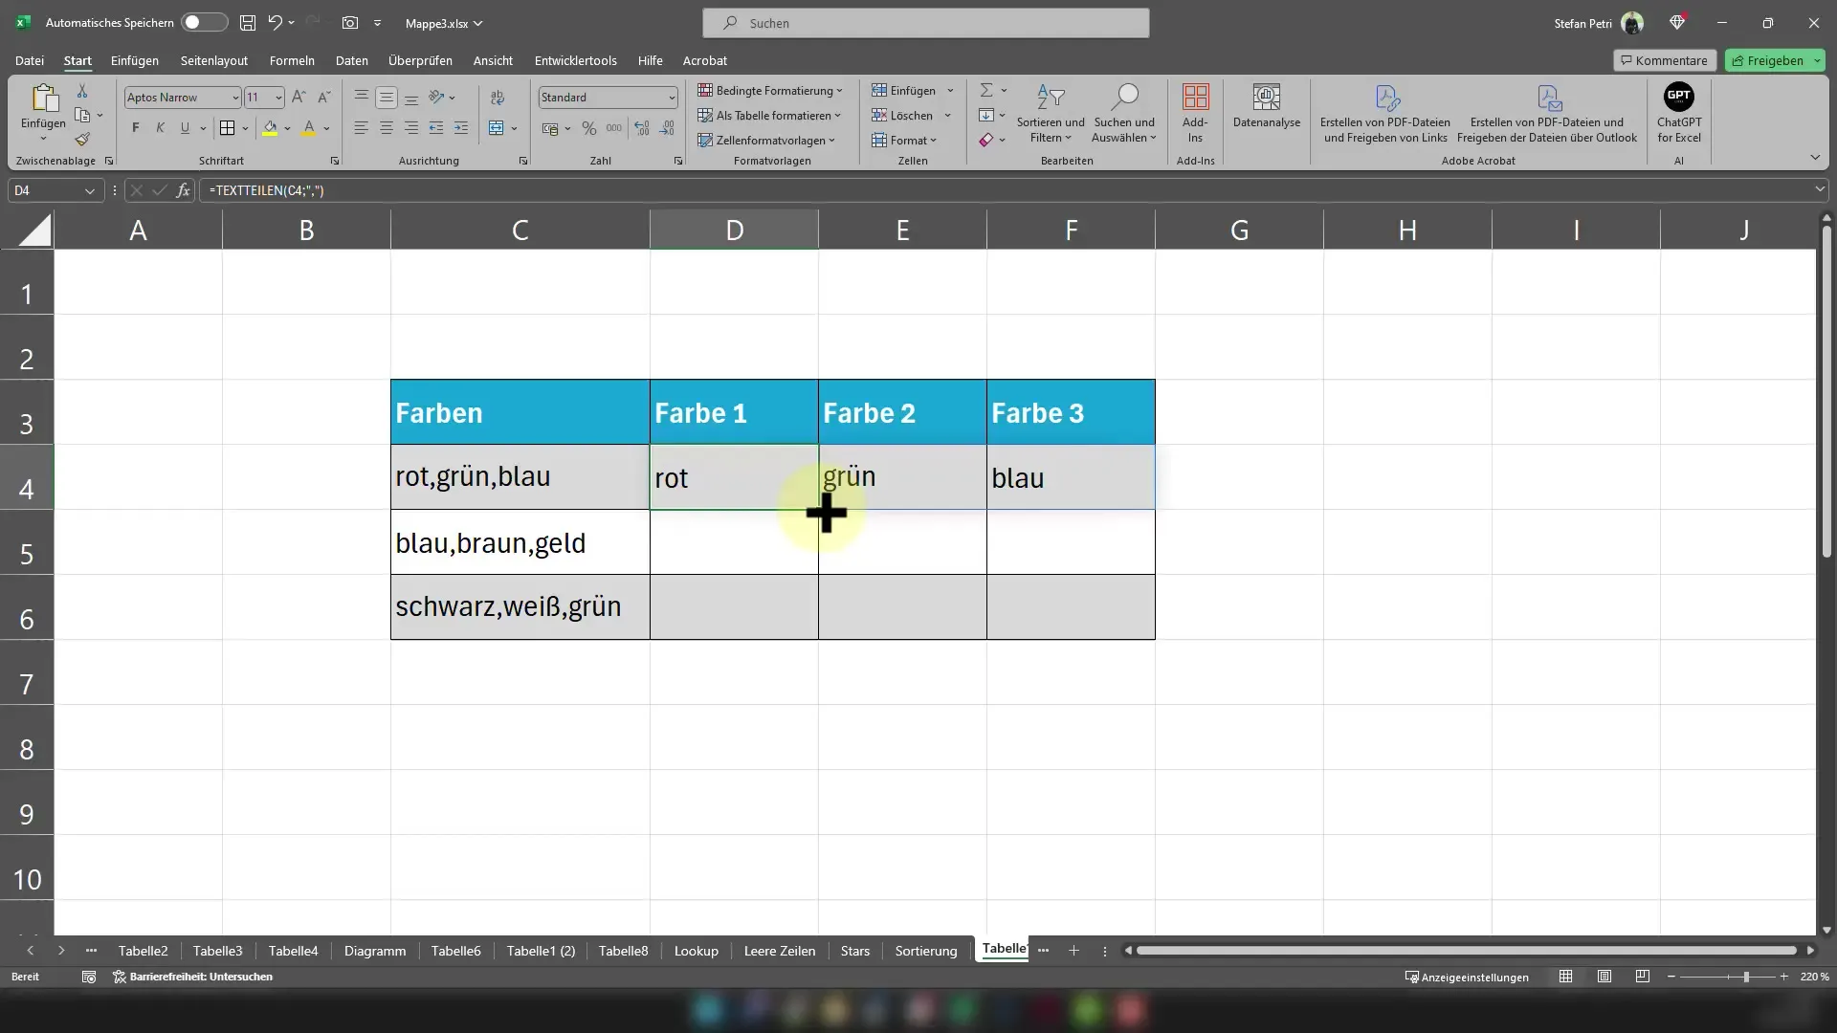The width and height of the screenshot is (1837, 1033).
Task: Toggle Automatisches Speichern switch
Action: click(202, 21)
